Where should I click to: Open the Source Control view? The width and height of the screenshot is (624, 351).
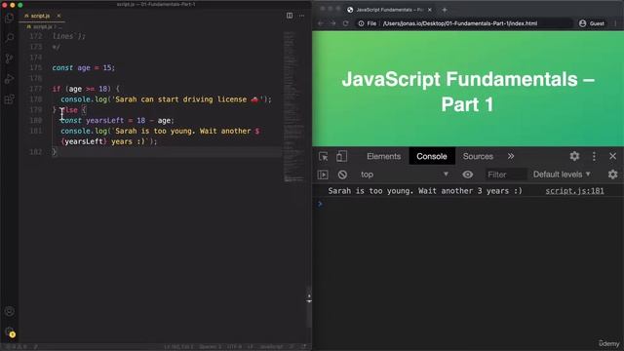tap(9, 58)
